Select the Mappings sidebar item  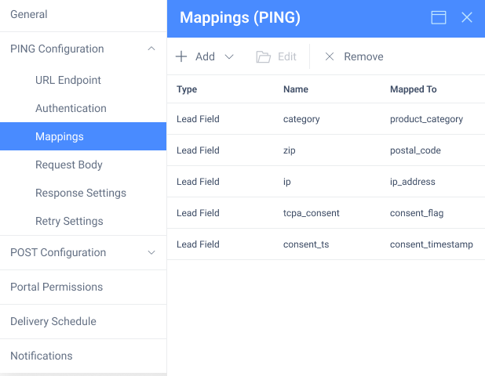tap(83, 136)
